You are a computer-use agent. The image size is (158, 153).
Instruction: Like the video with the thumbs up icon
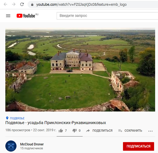pyautogui.click(x=61, y=131)
